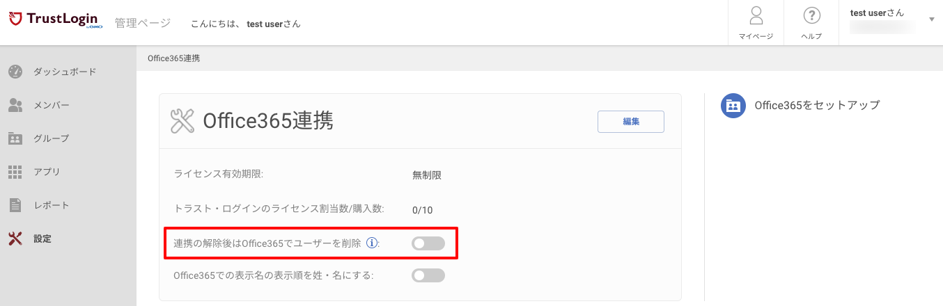Click the ダッシュボード gauge icon
This screenshot has height=306, width=943.
tap(15, 72)
